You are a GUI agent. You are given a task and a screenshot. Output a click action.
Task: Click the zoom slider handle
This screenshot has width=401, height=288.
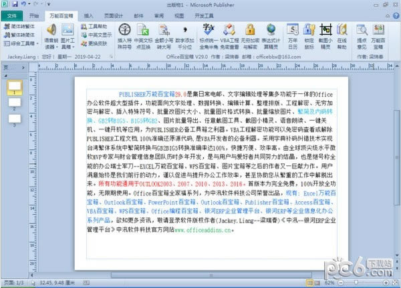(356, 283)
